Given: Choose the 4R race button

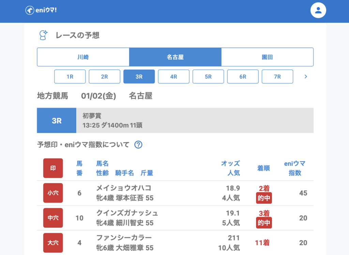Looking at the screenshot, I should click(173, 77).
